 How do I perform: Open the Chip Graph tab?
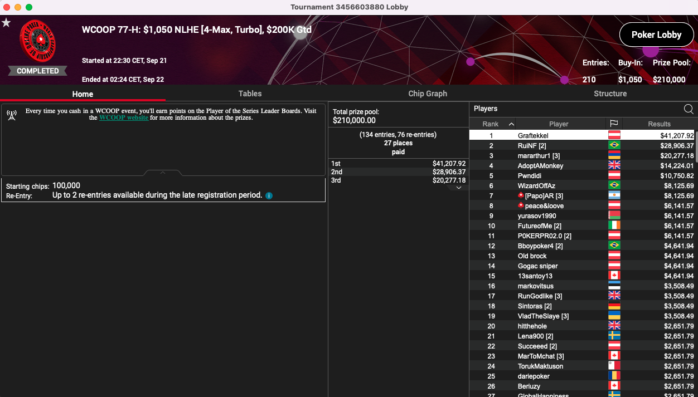(428, 94)
